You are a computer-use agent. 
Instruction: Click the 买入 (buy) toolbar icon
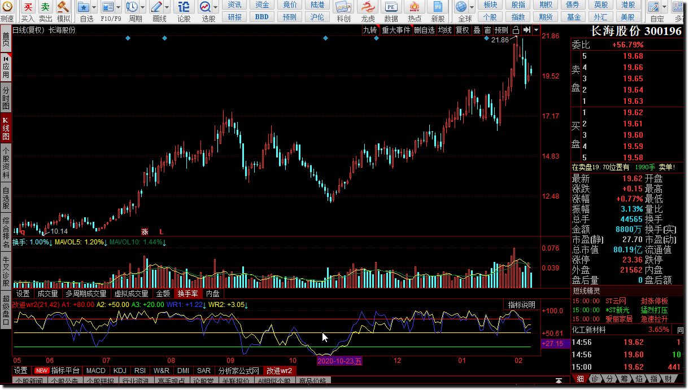(28, 7)
